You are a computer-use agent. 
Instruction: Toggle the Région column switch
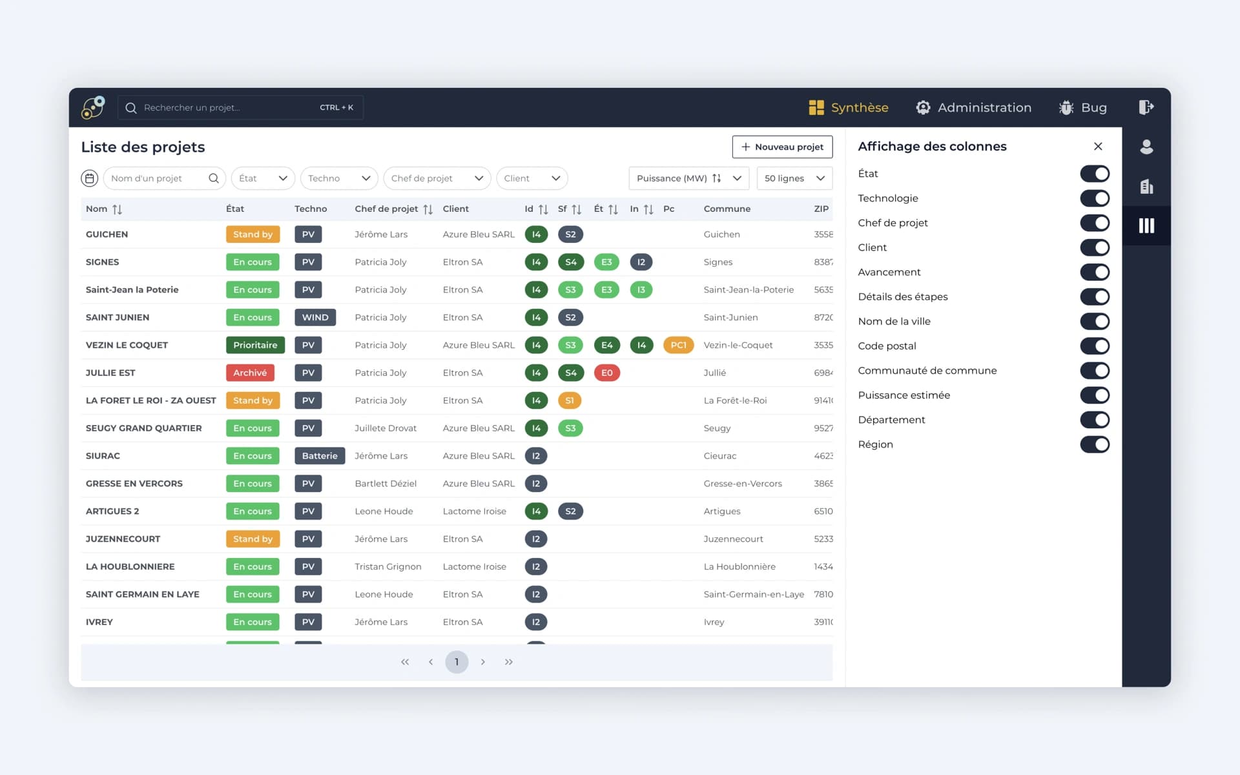pos(1095,444)
